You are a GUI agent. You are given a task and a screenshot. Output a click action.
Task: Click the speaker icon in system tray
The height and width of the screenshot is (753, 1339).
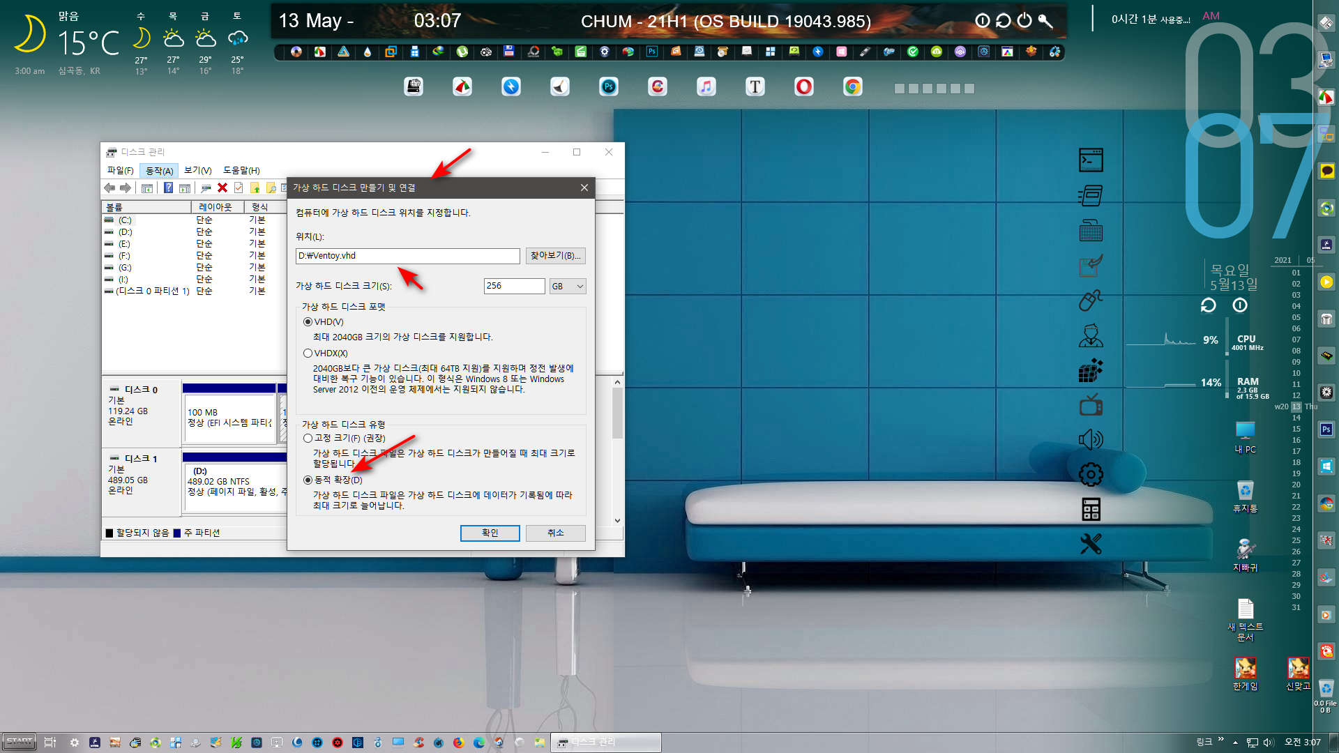pyautogui.click(x=1268, y=743)
